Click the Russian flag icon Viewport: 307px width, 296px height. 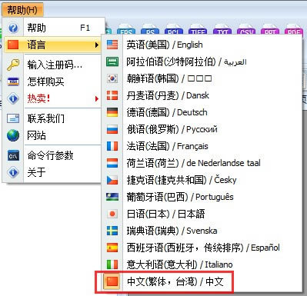pyautogui.click(x=112, y=129)
